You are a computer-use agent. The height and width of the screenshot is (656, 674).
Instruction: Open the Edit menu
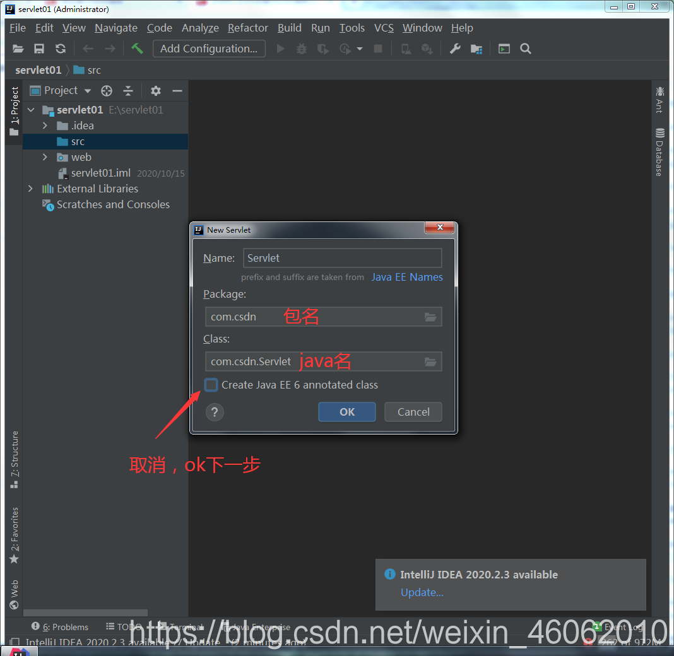(44, 28)
